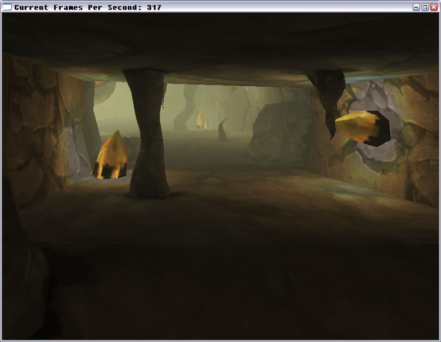Screen dimensions: 441x342
Task: Click the "Current Frames Per Second: 317" title text
Action: coord(88,7)
